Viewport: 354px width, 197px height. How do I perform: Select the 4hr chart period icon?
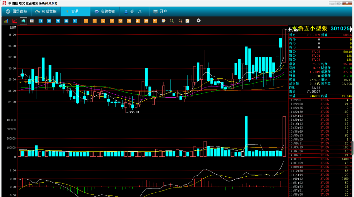coord(146,21)
